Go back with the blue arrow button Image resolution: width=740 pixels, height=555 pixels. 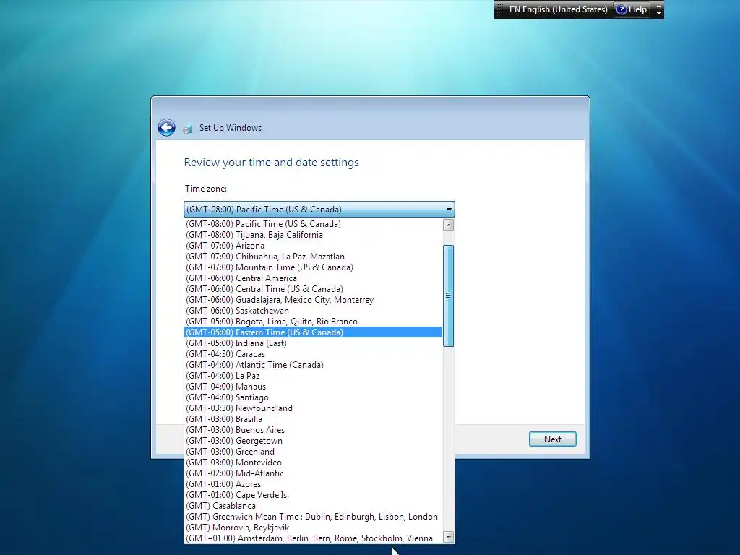[x=166, y=127]
